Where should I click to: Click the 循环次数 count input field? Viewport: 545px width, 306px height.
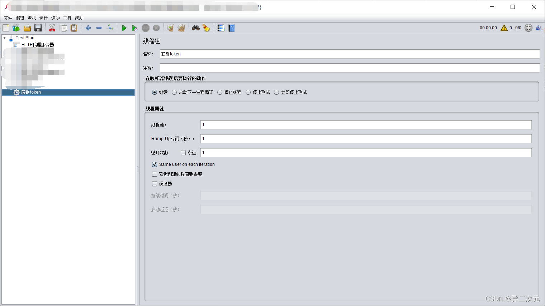(366, 153)
